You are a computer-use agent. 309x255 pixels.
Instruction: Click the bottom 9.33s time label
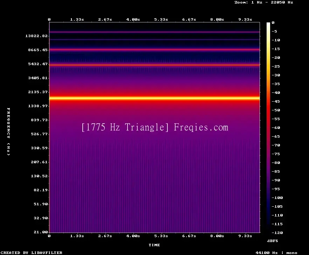coord(245,236)
